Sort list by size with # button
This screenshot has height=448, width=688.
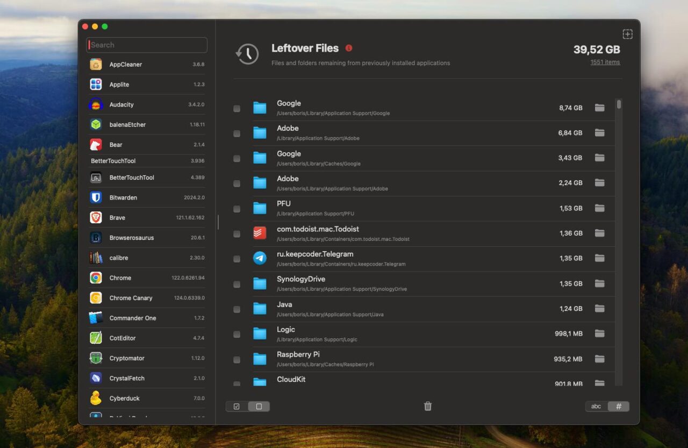[x=618, y=407]
